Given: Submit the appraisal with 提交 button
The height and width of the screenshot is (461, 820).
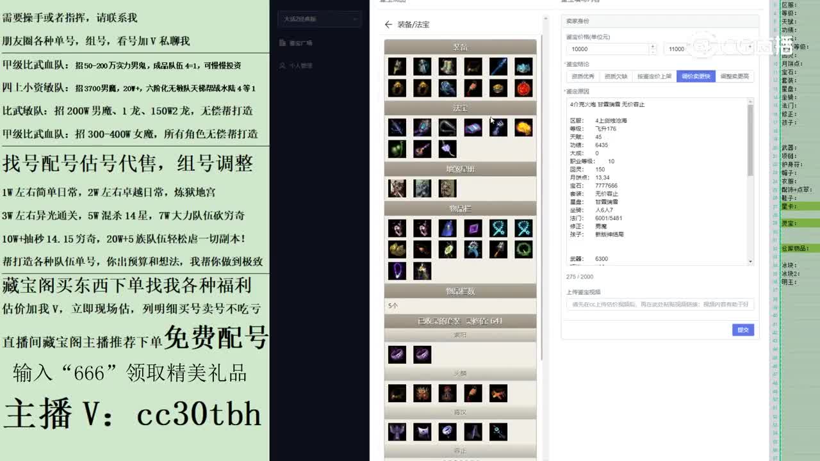Looking at the screenshot, I should point(743,330).
